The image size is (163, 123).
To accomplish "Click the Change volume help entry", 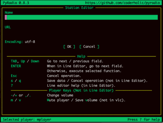I will pos(60,95).
